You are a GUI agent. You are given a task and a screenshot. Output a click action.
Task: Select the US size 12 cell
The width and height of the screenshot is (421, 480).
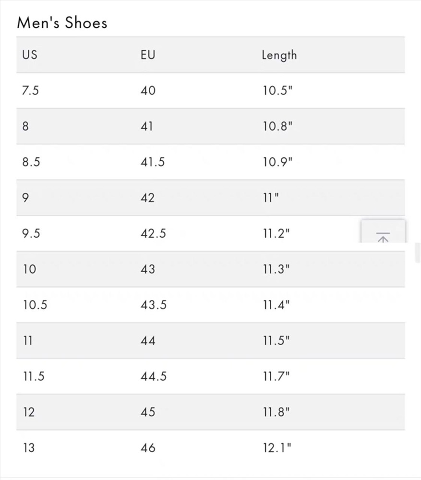pyautogui.click(x=29, y=412)
